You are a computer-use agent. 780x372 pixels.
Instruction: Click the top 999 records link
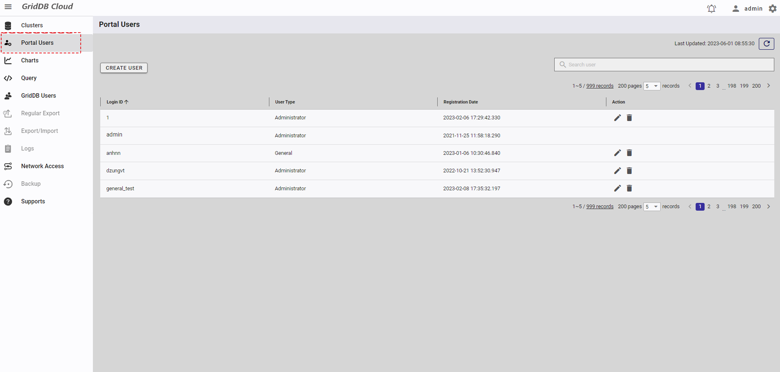[599, 86]
